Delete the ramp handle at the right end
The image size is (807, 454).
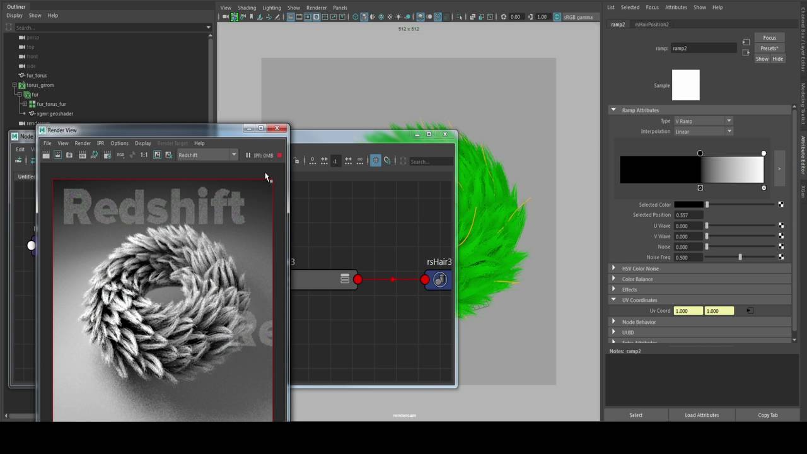[x=763, y=188]
